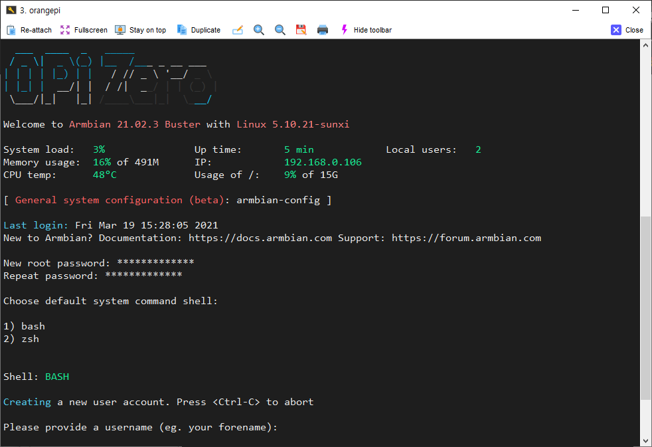Click the scrollbar down arrow
The height and width of the screenshot is (447, 652).
pyautogui.click(x=645, y=441)
